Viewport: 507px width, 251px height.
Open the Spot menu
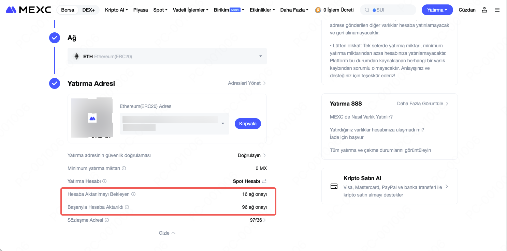(x=160, y=10)
